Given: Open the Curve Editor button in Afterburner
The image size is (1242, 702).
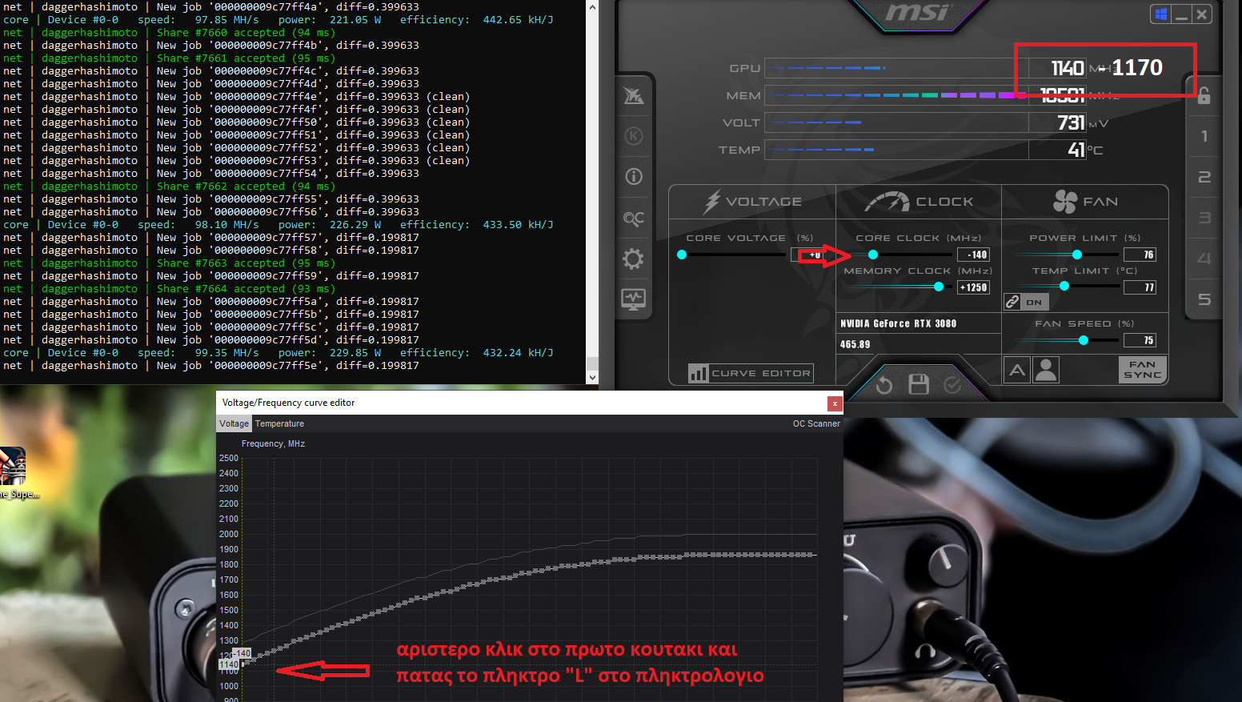Looking at the screenshot, I should pyautogui.click(x=751, y=373).
